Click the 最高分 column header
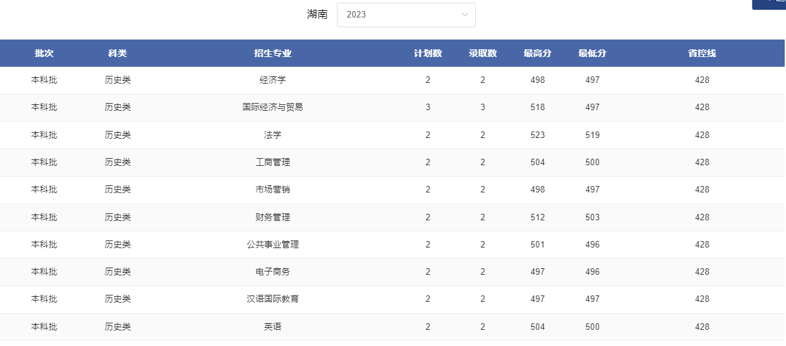 click(x=537, y=53)
